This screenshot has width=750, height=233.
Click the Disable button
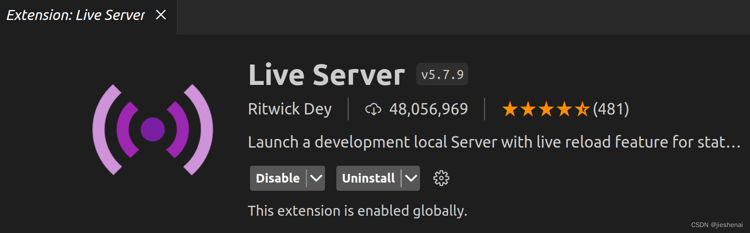pyautogui.click(x=278, y=178)
